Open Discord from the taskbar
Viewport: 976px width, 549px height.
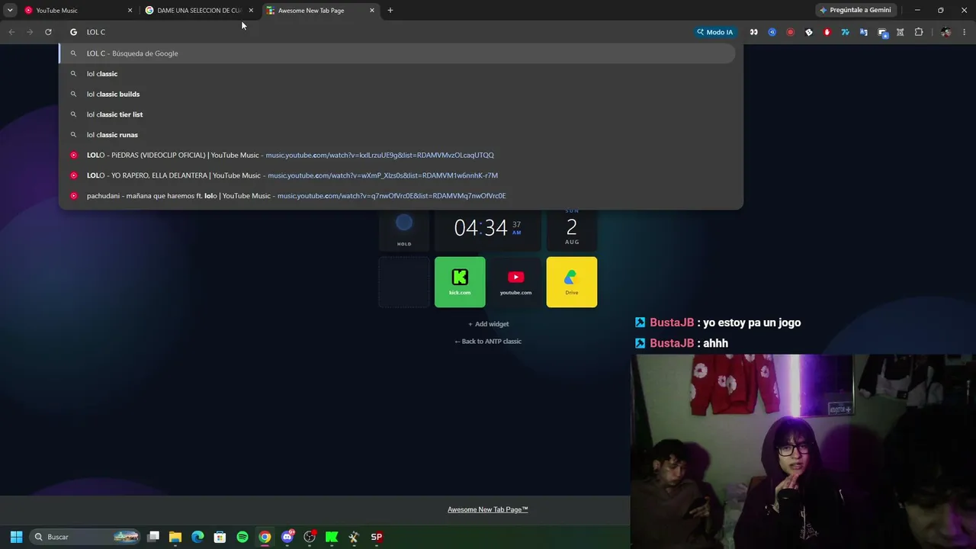pyautogui.click(x=287, y=537)
